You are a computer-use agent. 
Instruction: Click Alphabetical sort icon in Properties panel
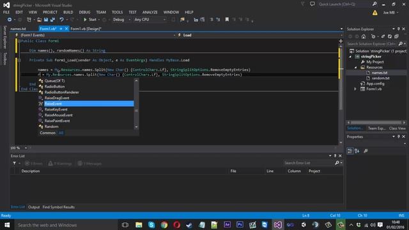[x=357, y=151]
